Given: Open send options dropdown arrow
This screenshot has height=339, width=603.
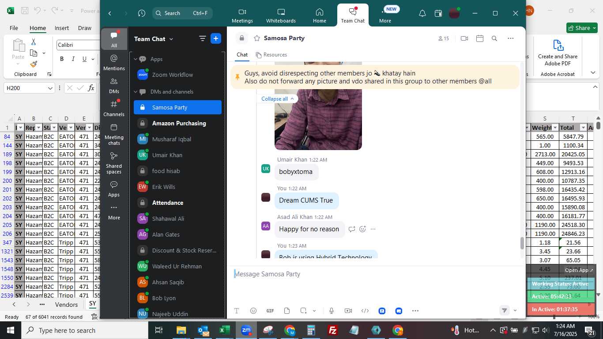Looking at the screenshot, I should click(515, 310).
